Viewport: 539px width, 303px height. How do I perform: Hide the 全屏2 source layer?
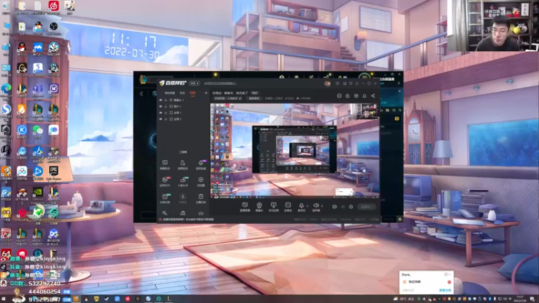(x=160, y=119)
